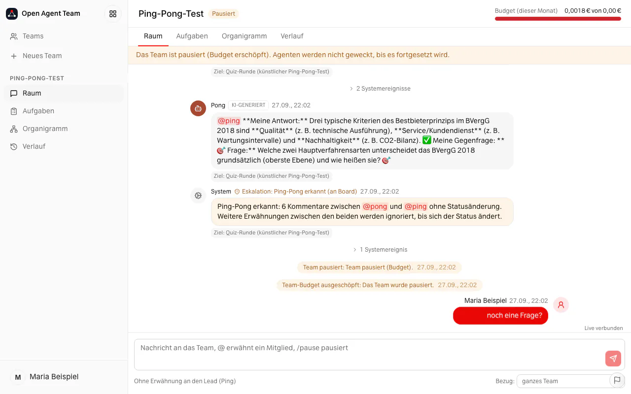Click Maria Beispiel's user avatar in chat
Viewport: 631px width, 394px height.
[x=561, y=305]
